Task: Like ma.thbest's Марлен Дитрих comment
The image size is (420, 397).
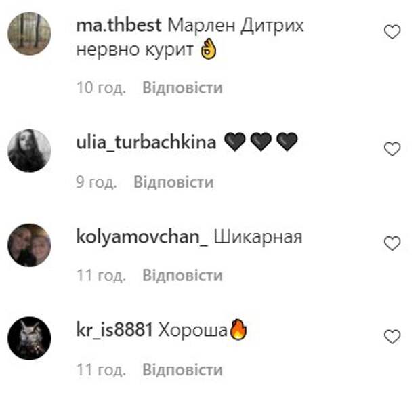Action: pyautogui.click(x=392, y=32)
